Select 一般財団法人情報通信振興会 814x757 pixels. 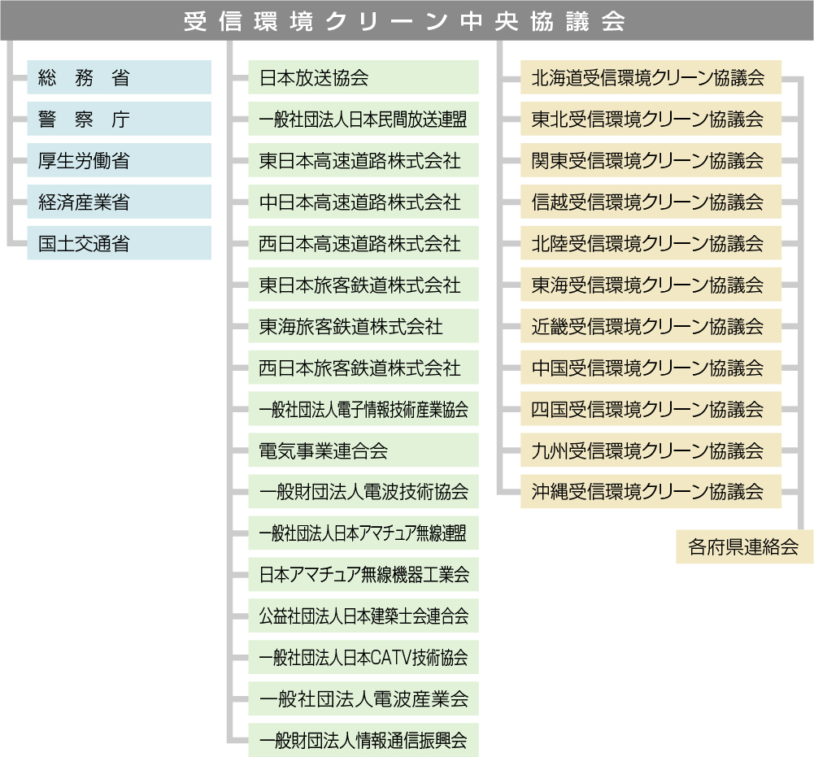point(363,741)
